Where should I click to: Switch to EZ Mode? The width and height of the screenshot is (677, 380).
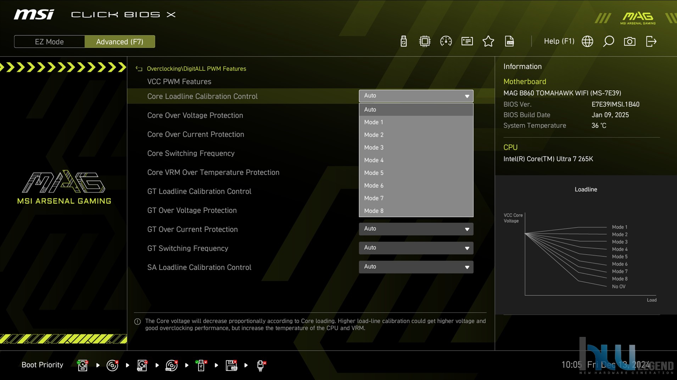click(49, 42)
